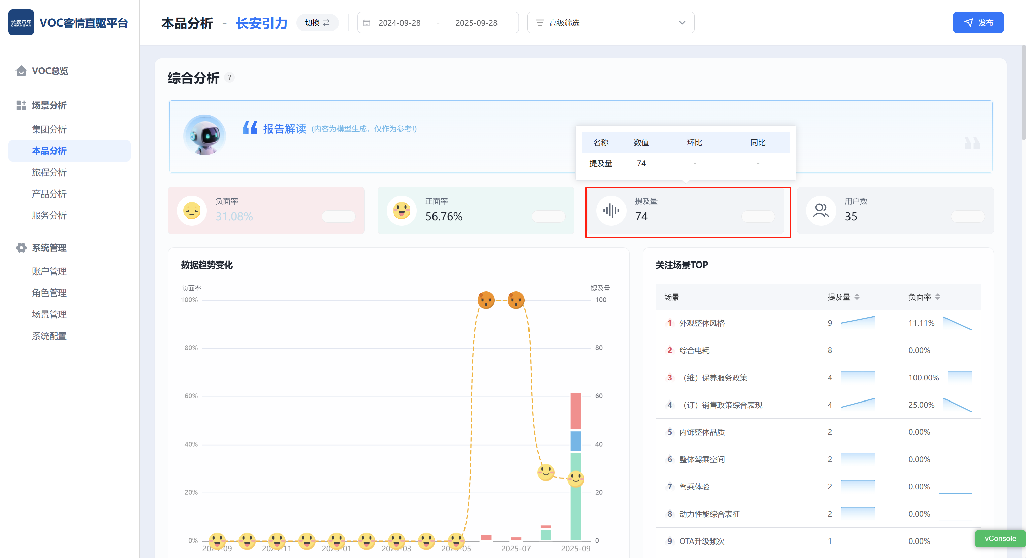Click the smiley face 正面率 icon
Screen dimensions: 1026x558
[x=402, y=211]
